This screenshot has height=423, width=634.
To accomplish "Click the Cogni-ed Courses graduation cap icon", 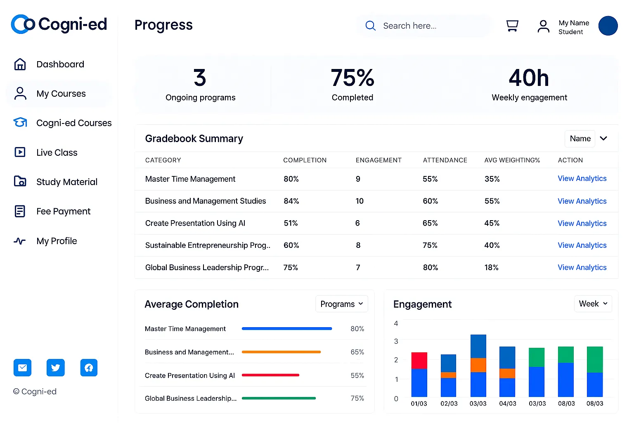I will tap(20, 123).
